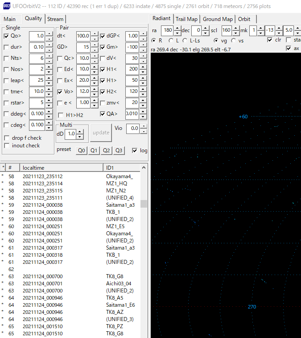This screenshot has width=301, height=338.
Task: Click the dD value input field
Action: (x=70, y=134)
